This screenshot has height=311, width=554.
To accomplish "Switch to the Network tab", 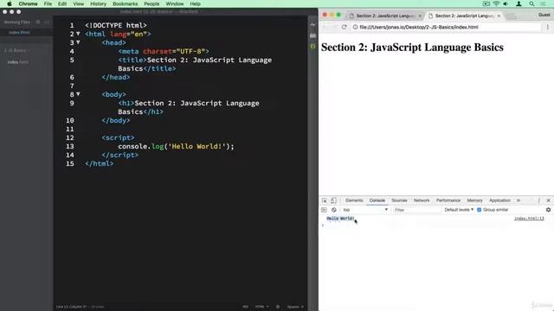I will click(x=422, y=200).
